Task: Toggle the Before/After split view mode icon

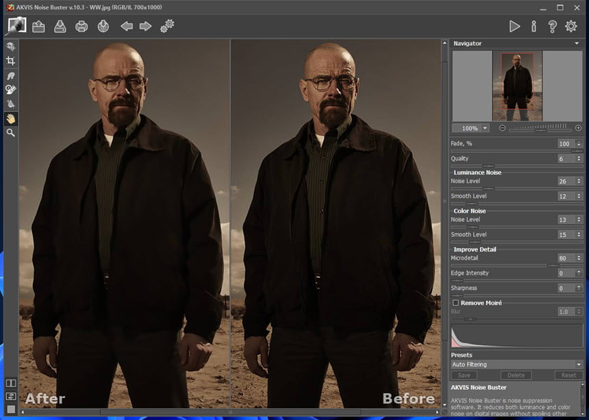Action: [11, 383]
